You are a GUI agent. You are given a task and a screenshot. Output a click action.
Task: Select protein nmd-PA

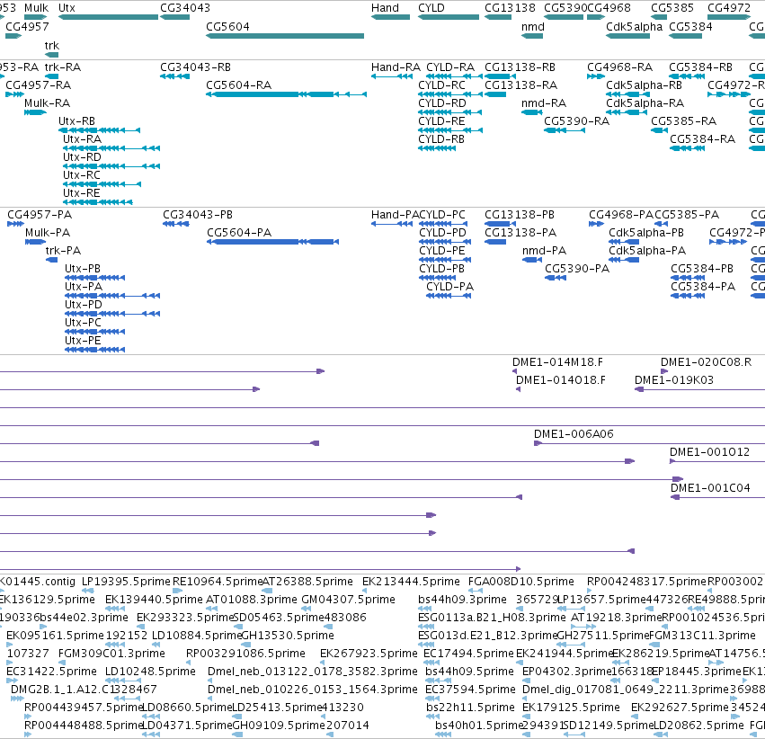(532, 260)
